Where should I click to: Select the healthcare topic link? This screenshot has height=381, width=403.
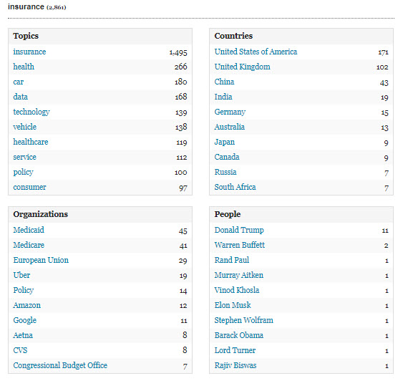pyautogui.click(x=31, y=142)
